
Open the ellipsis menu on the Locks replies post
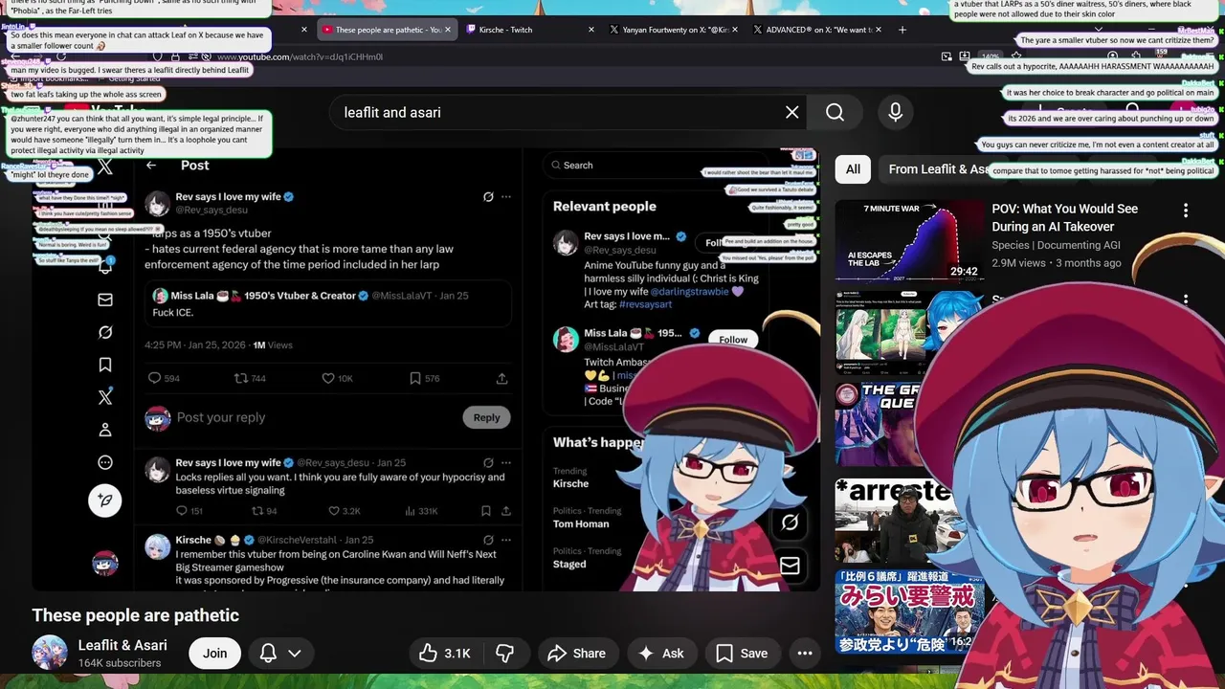506,463
